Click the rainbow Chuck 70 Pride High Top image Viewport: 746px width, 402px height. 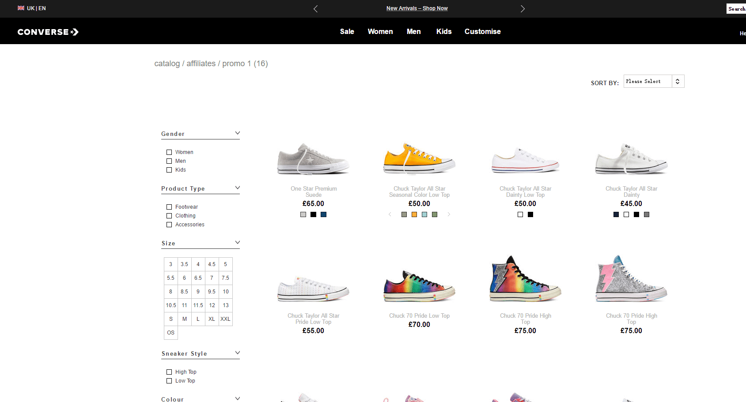[526, 278]
